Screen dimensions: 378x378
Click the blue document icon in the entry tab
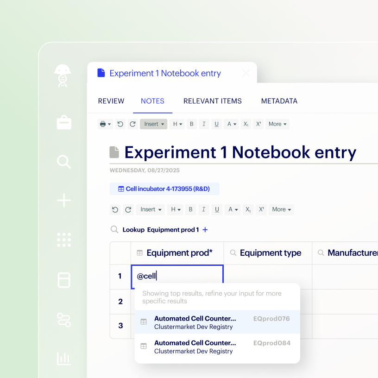(x=101, y=73)
